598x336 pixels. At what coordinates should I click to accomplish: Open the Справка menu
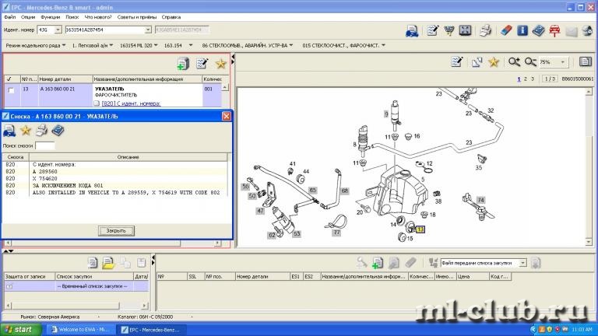coord(171,17)
